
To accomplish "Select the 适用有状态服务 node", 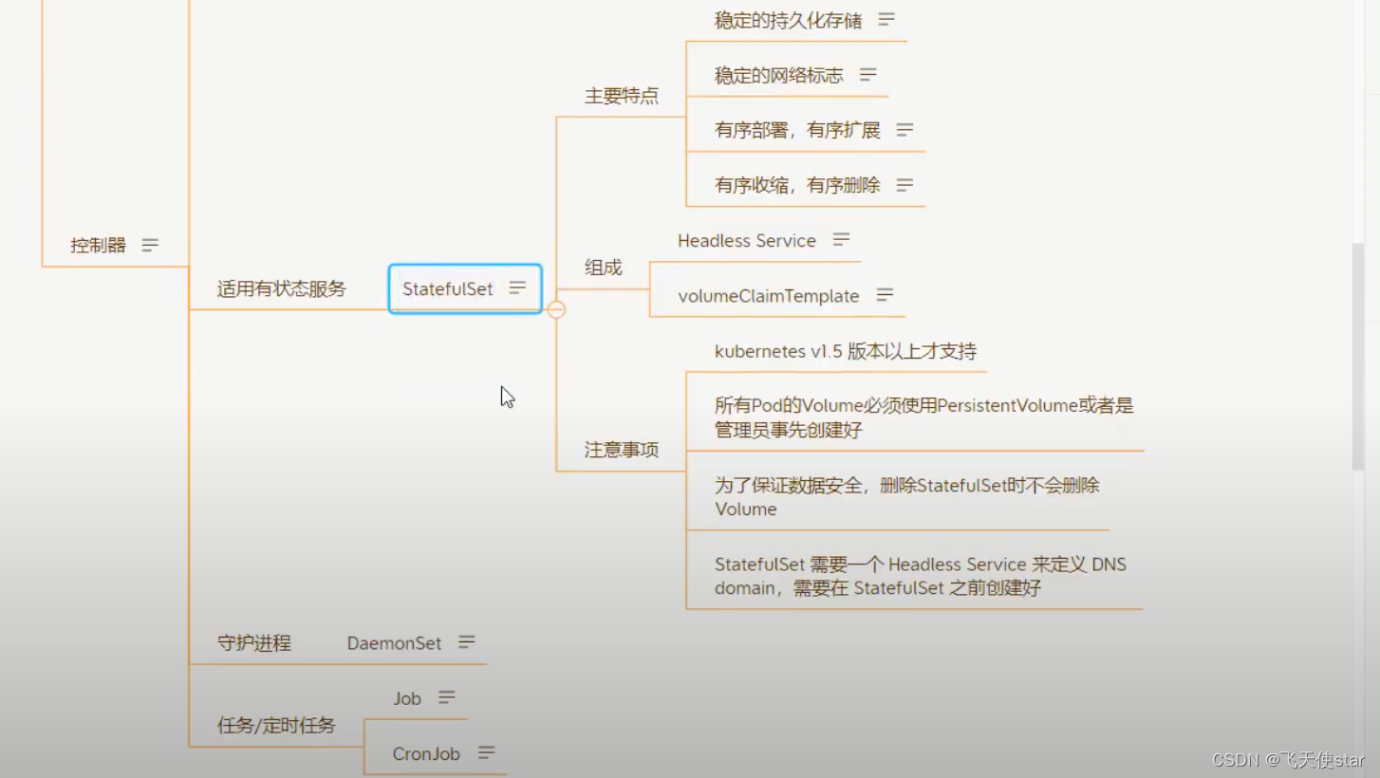I will (x=281, y=288).
